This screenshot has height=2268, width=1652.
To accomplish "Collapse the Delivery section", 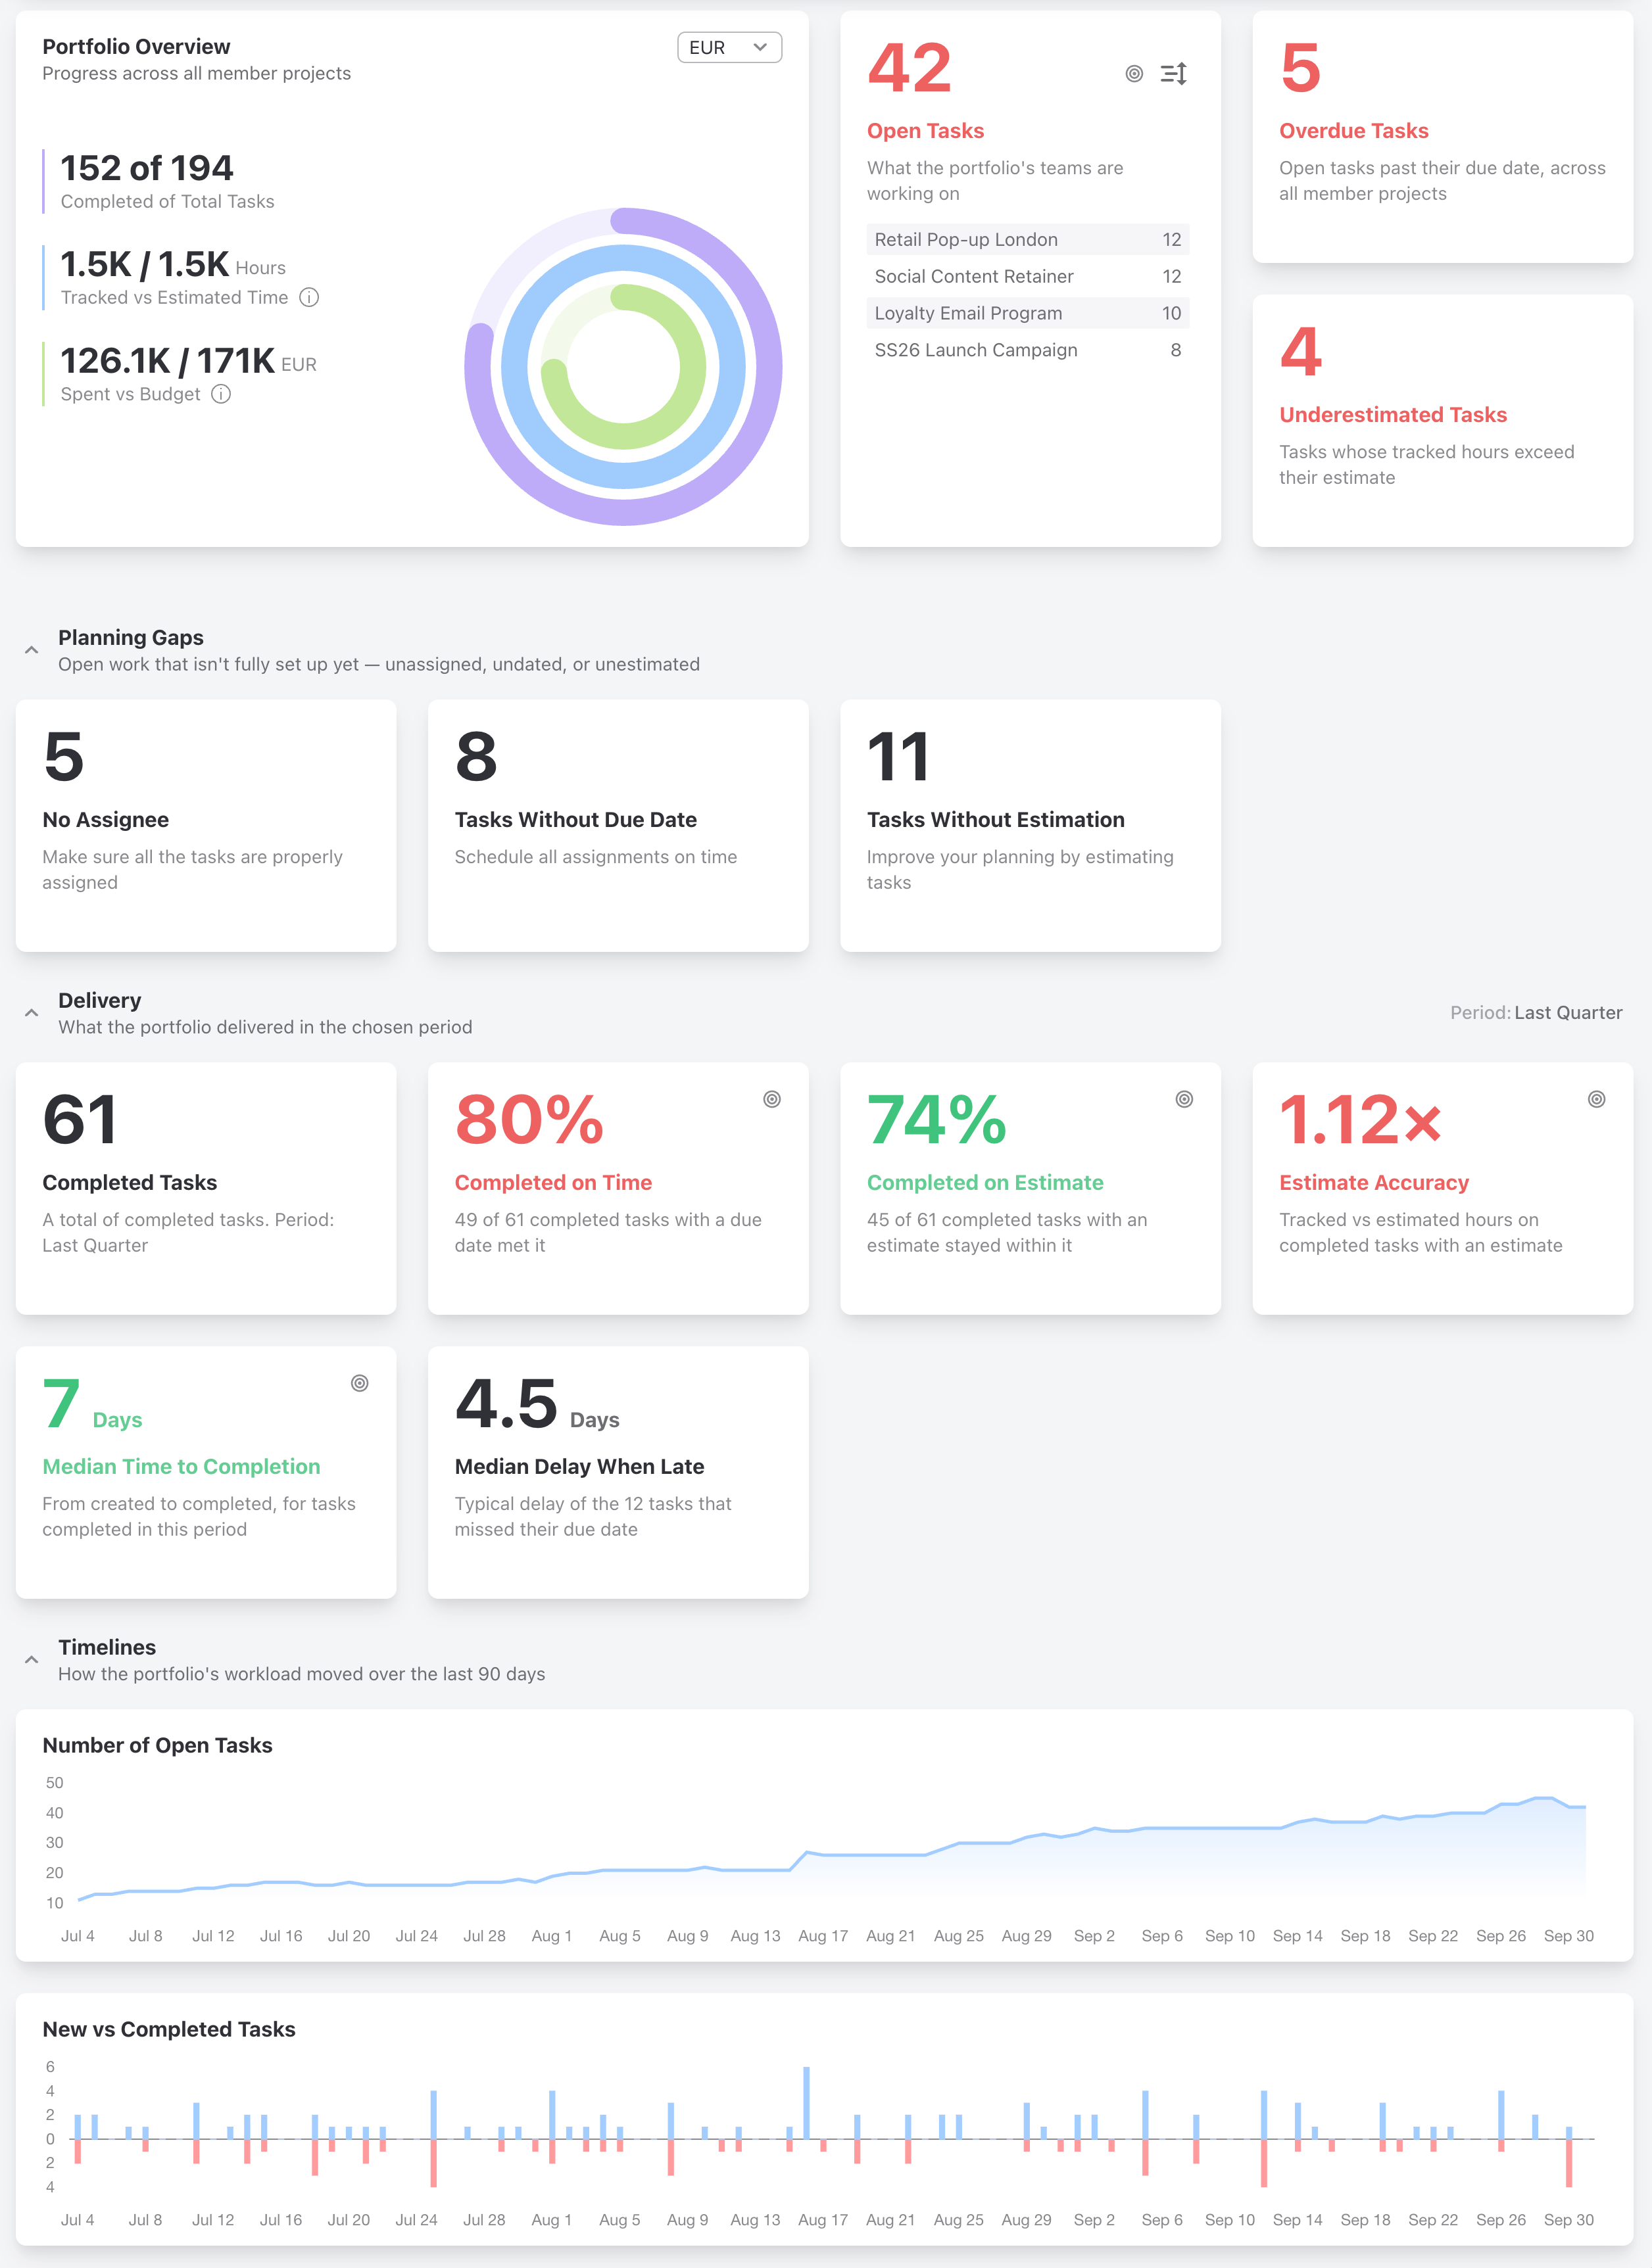I will 32,1013.
